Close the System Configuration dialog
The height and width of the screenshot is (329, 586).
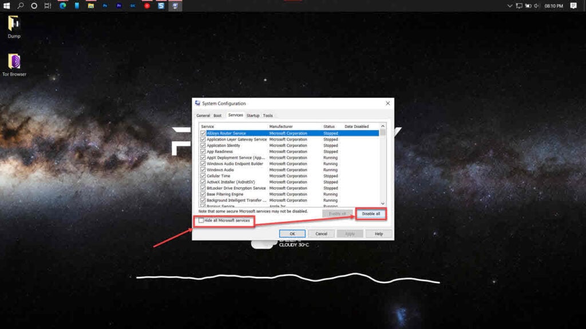click(x=387, y=103)
